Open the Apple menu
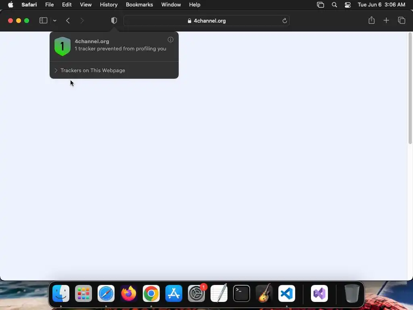Screen dimensions: 413x310 [x=10, y=5]
